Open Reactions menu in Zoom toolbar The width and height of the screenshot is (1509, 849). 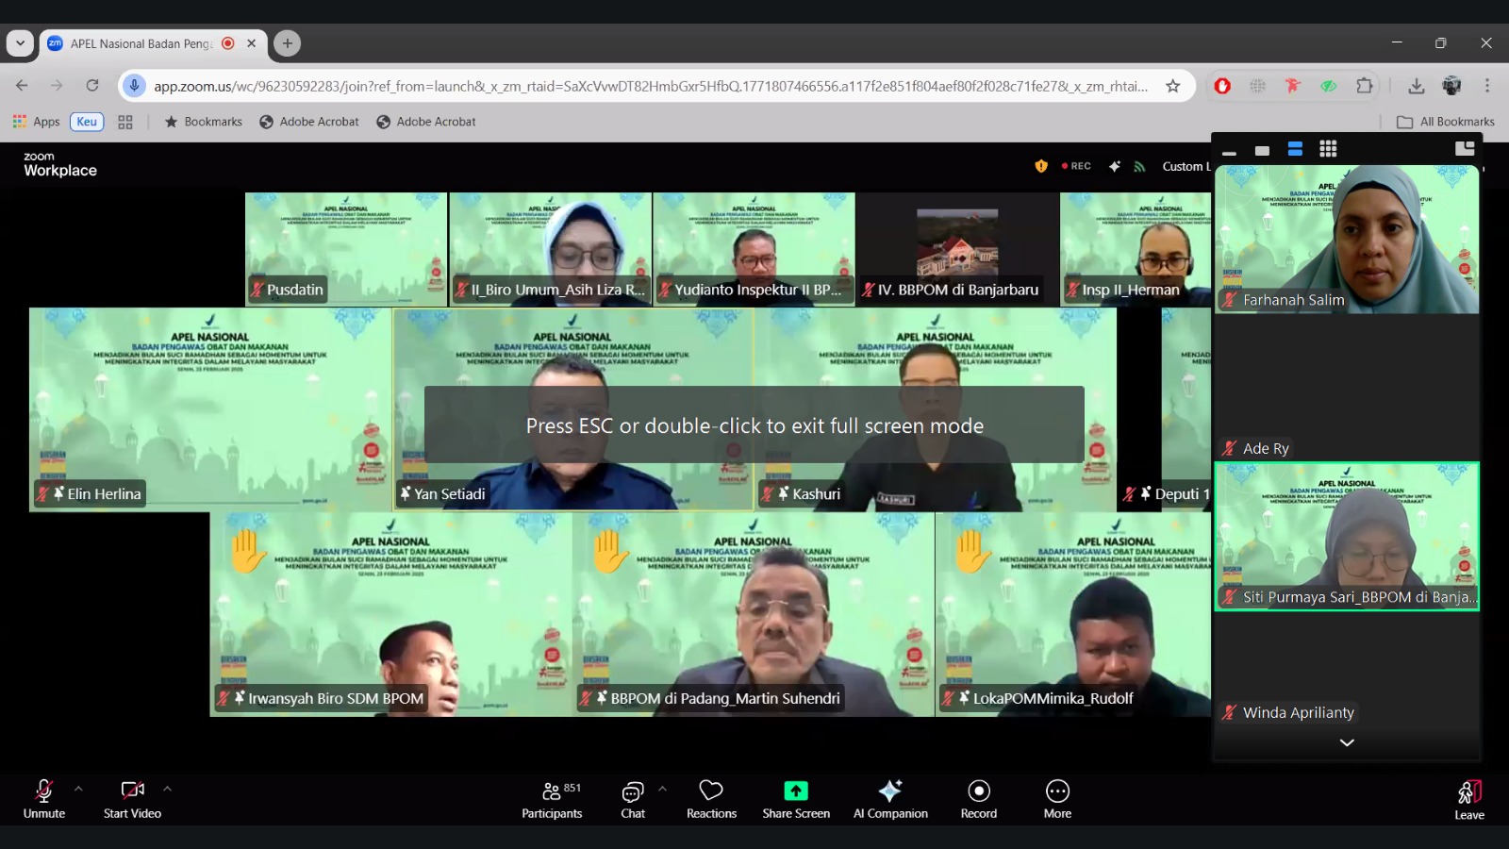pos(711,799)
